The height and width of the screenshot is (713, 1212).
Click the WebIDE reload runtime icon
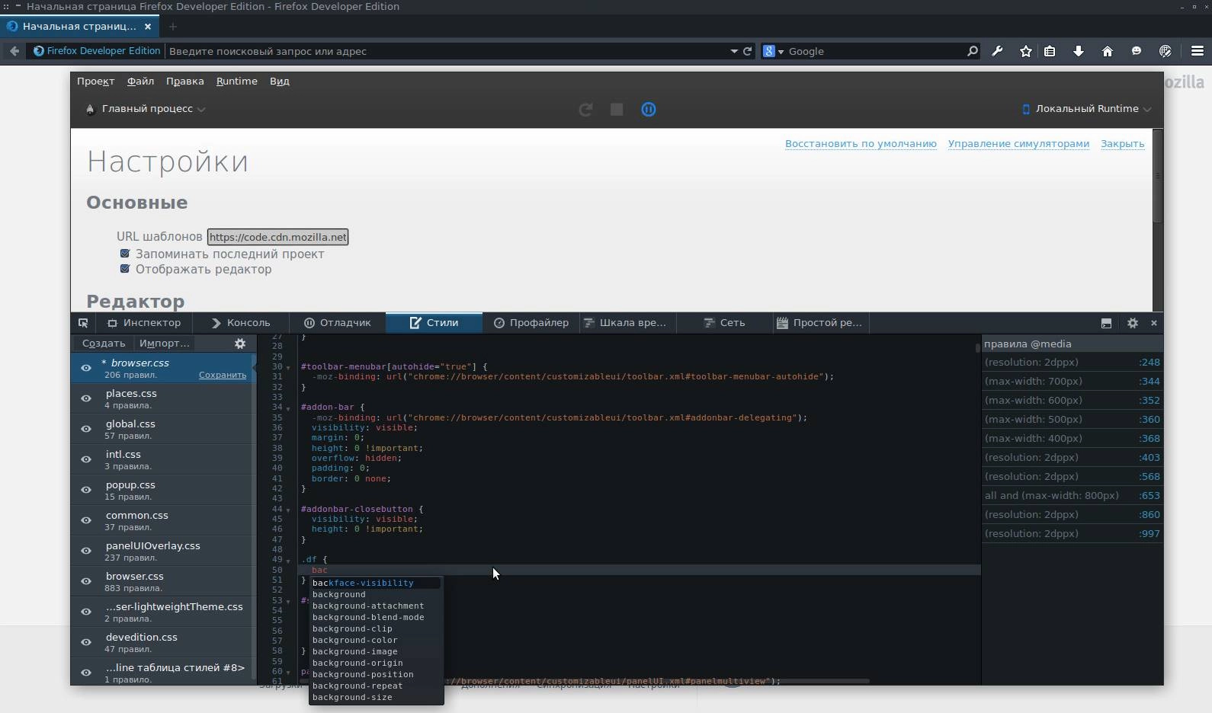click(585, 110)
